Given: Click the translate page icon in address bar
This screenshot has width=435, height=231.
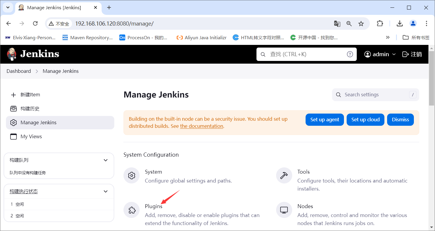Looking at the screenshot, I should (337, 24).
